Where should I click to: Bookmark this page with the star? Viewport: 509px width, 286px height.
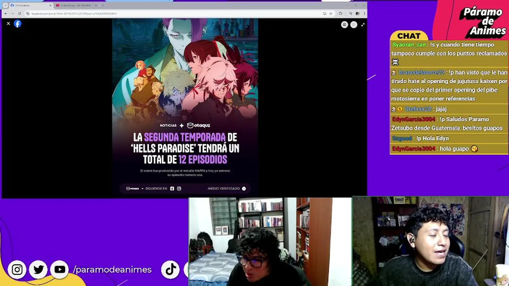tap(330, 14)
